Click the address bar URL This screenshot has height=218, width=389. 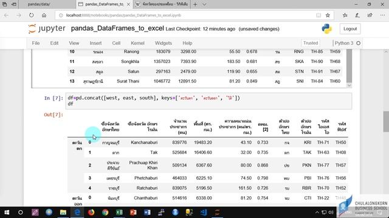point(123,15)
